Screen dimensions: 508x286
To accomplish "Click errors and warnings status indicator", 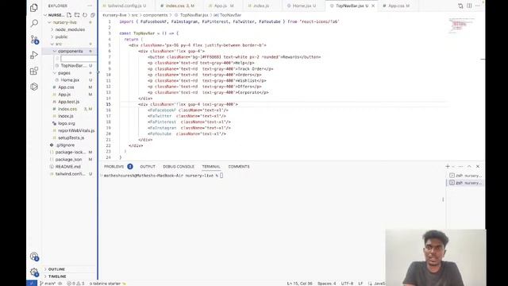I will click(x=75, y=284).
